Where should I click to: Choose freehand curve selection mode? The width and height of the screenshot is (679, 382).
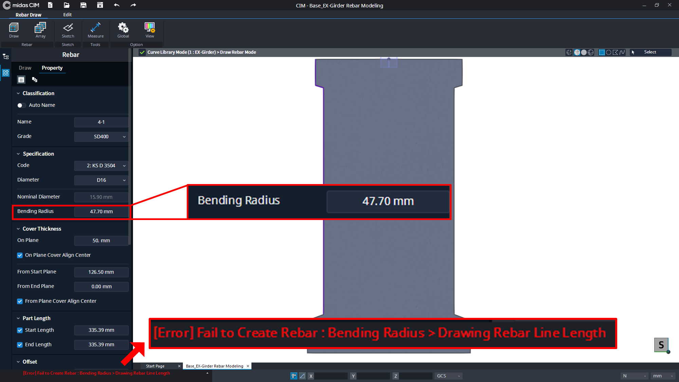[622, 52]
